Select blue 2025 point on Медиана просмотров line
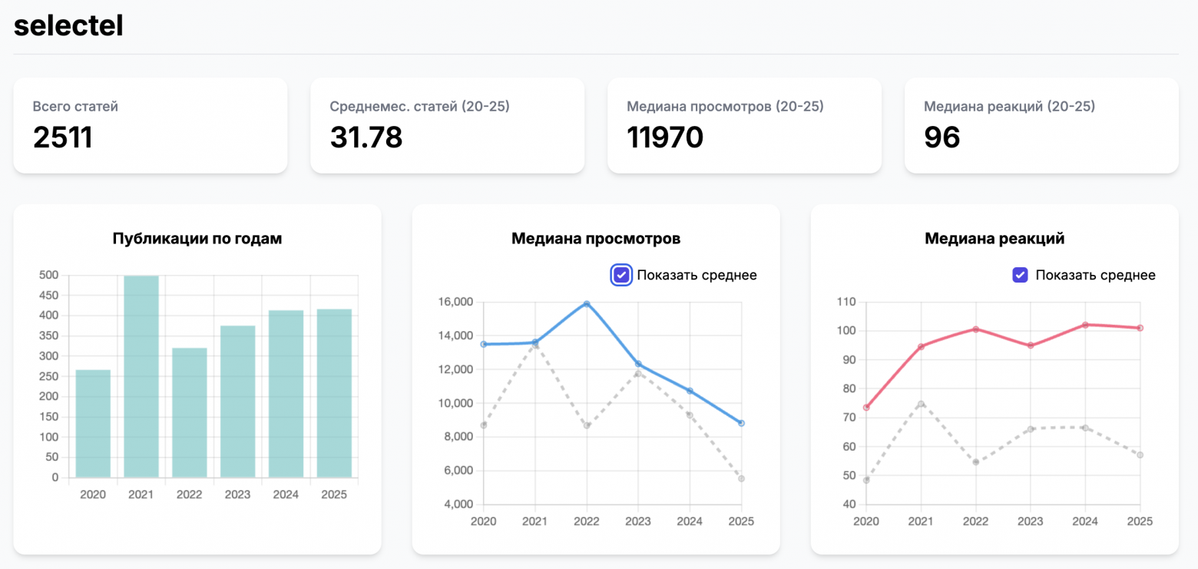This screenshot has height=569, width=1198. (x=741, y=423)
